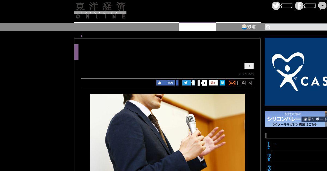Screen dimensions: 327x171
Task: Go to next page with » button
Action: [249, 66]
